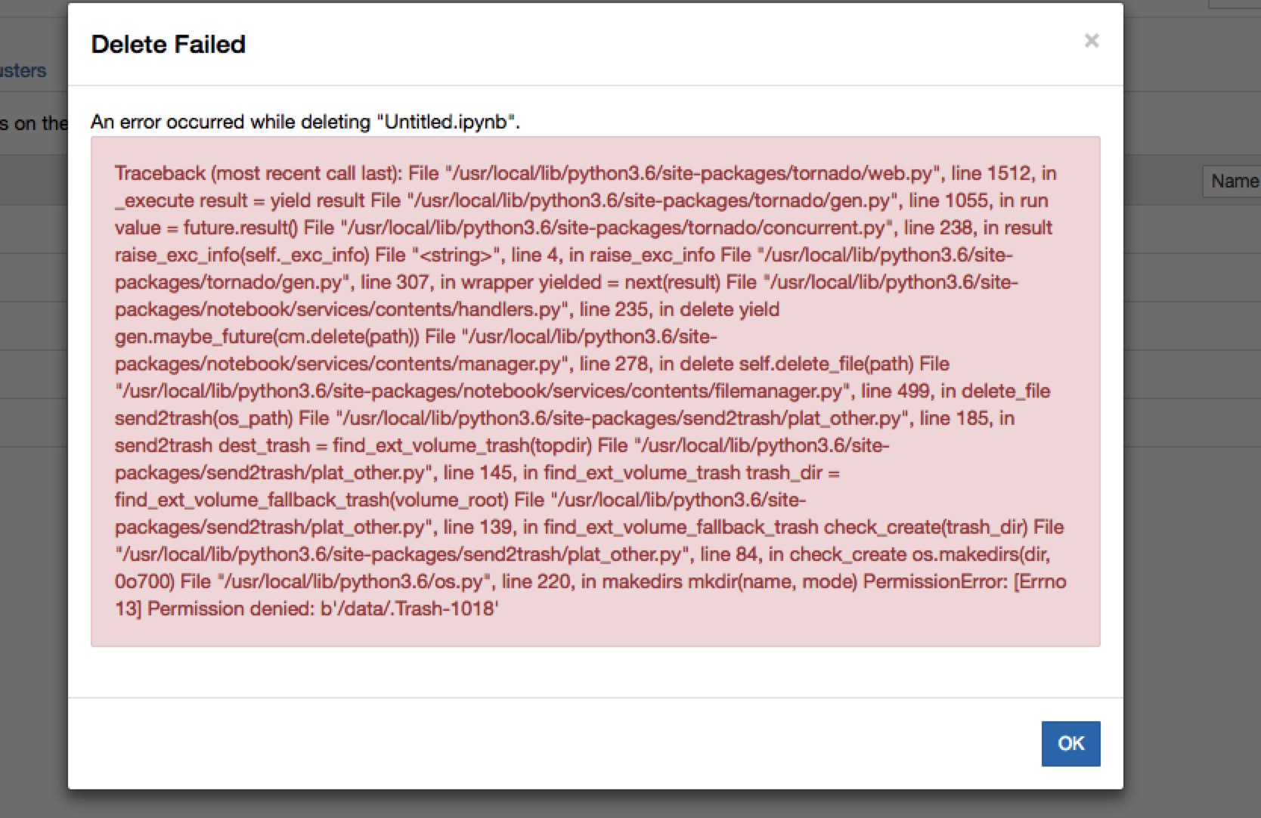
Task: Click the OK button to dismiss the error
Action: point(1070,744)
